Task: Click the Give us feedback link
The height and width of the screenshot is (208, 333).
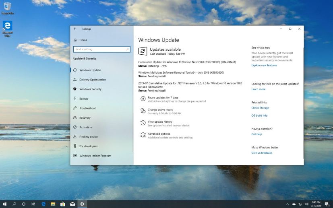Action: pyautogui.click(x=262, y=153)
